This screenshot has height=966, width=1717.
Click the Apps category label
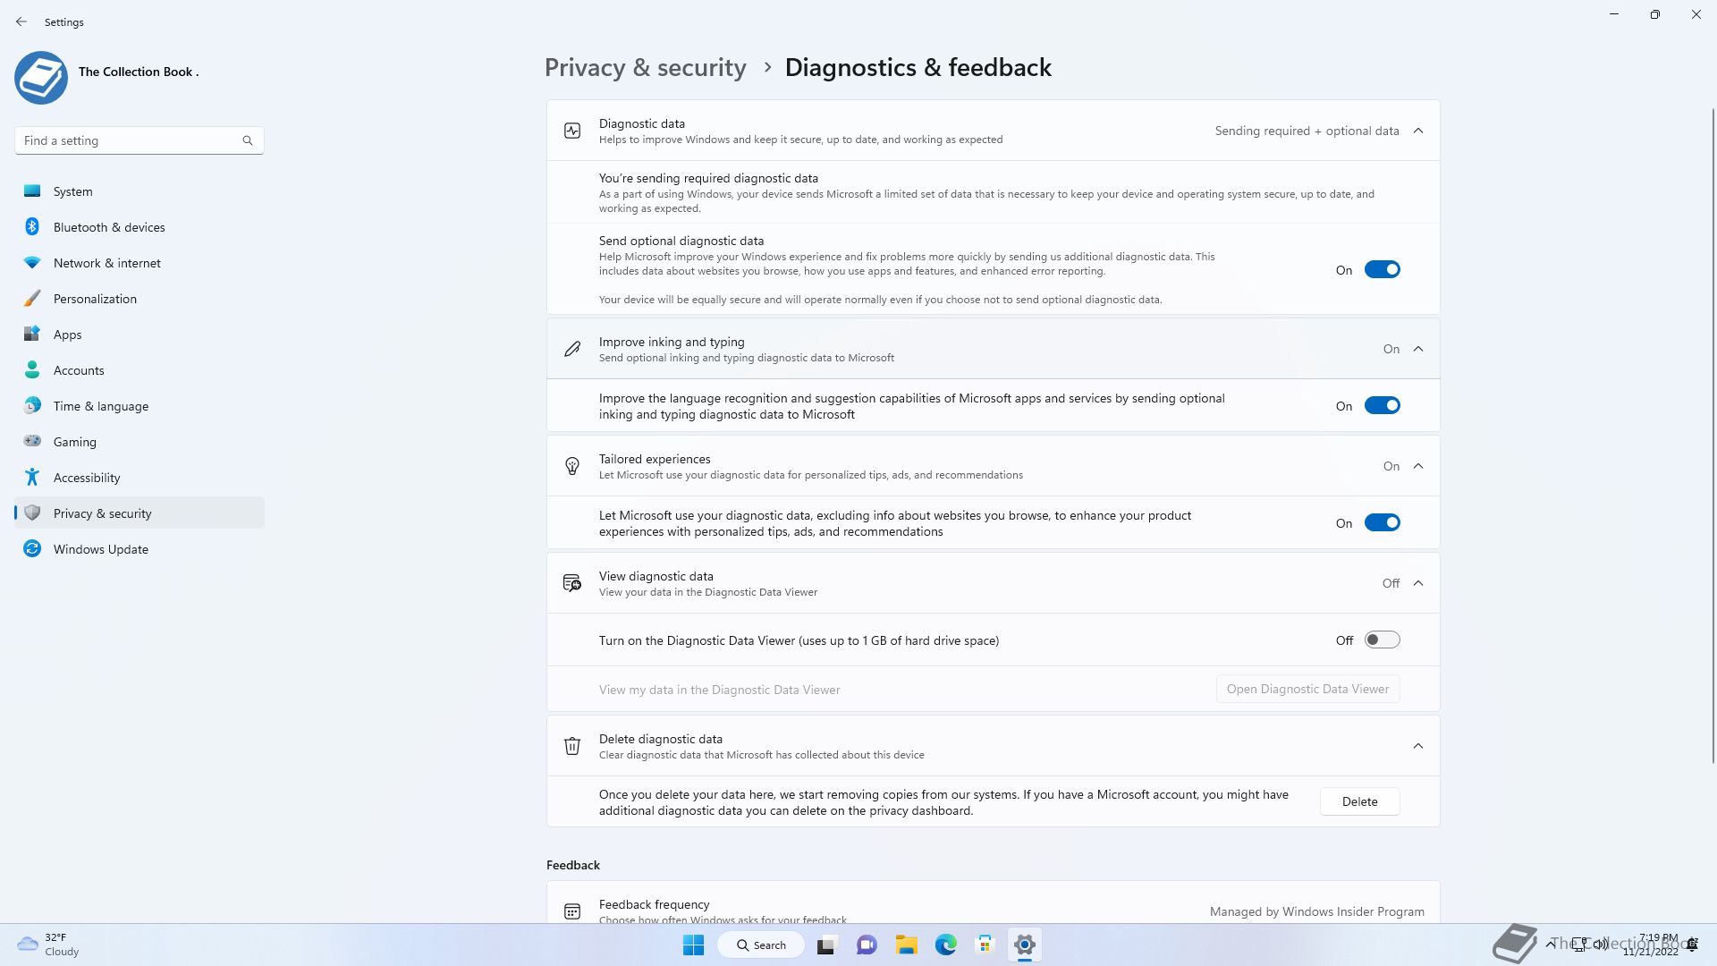67,335
